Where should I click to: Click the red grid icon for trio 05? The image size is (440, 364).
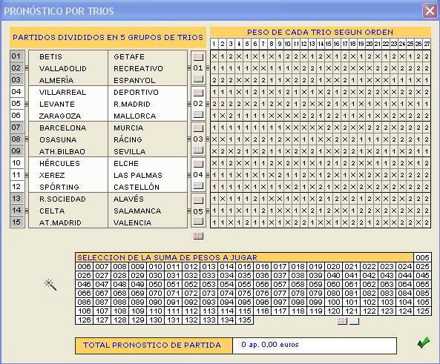[198, 200]
